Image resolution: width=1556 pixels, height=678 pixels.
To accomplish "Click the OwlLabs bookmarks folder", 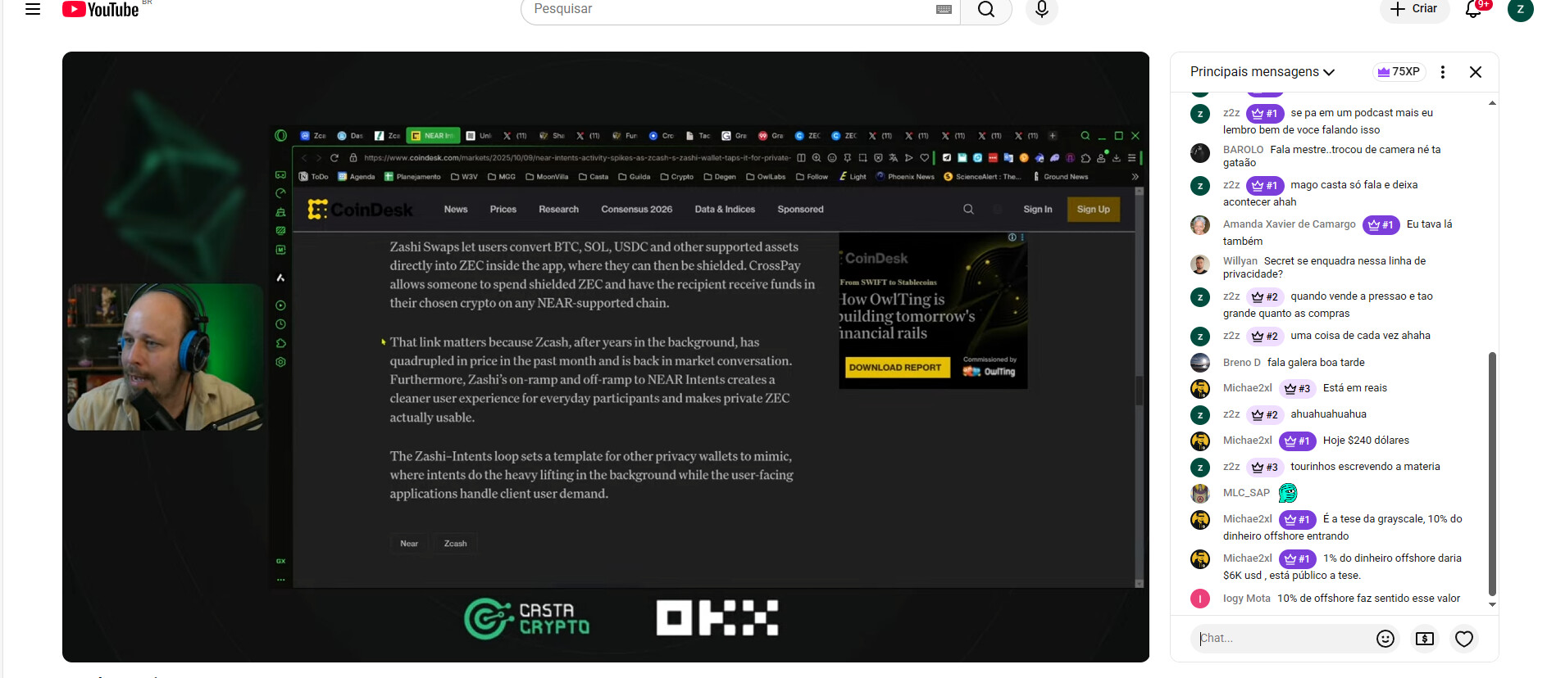I will click(766, 177).
